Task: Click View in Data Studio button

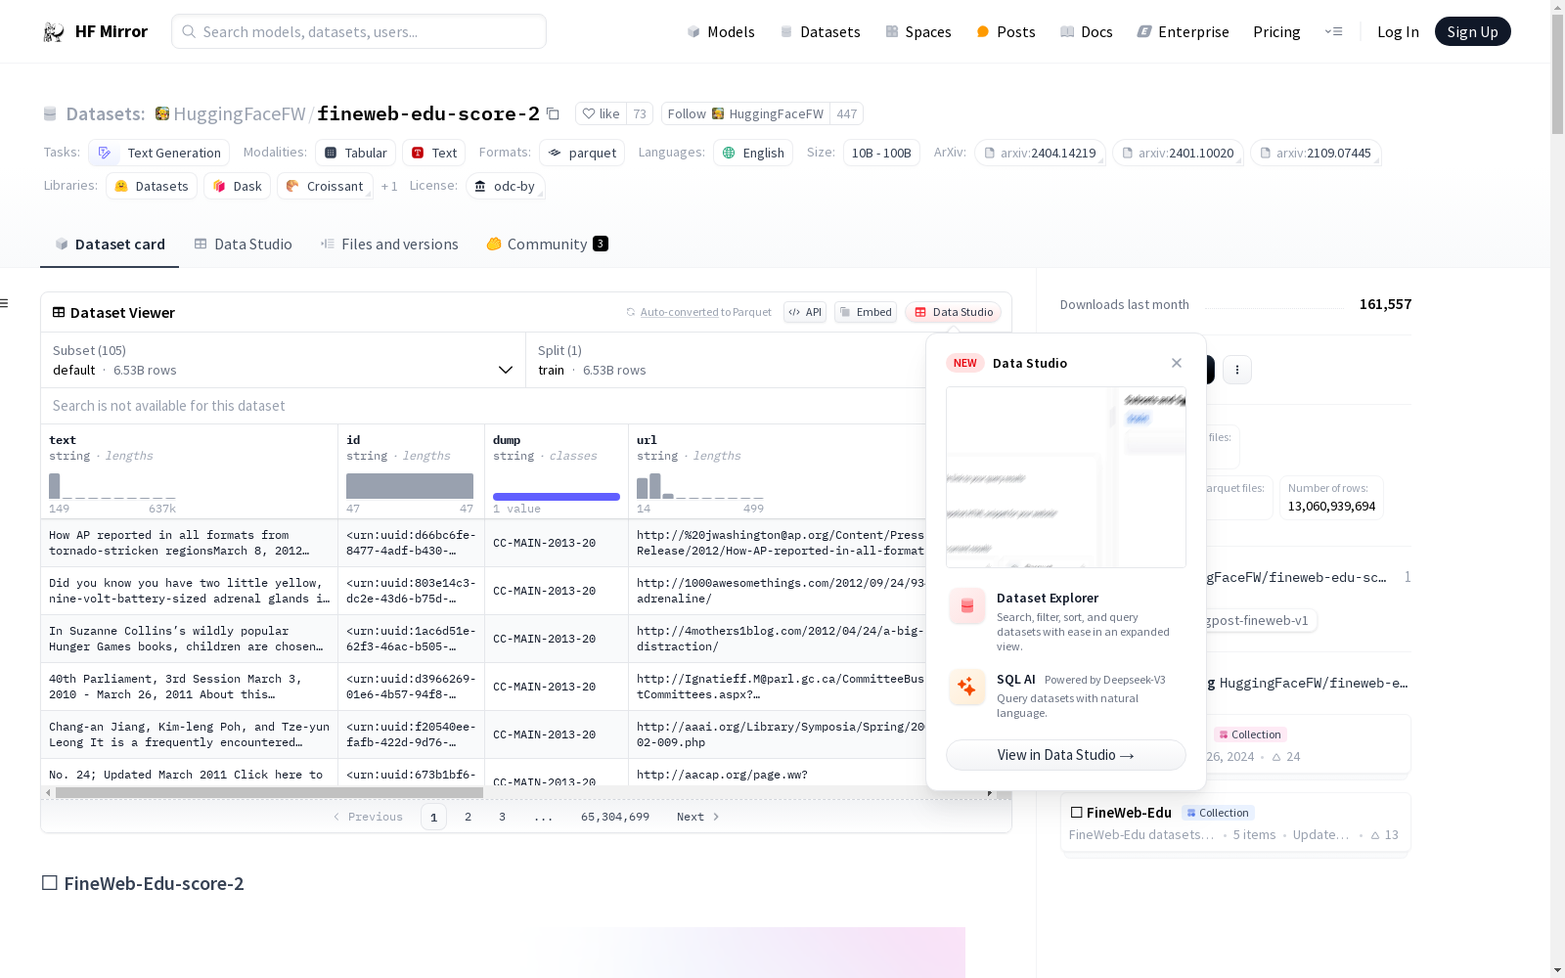Action: (x=1066, y=755)
